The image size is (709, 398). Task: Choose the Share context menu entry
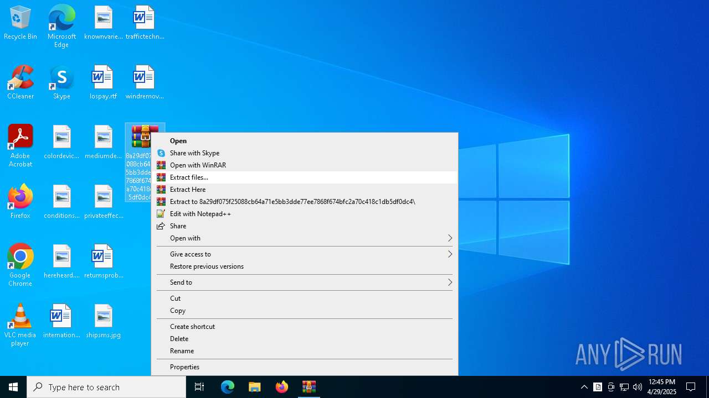(x=305, y=226)
